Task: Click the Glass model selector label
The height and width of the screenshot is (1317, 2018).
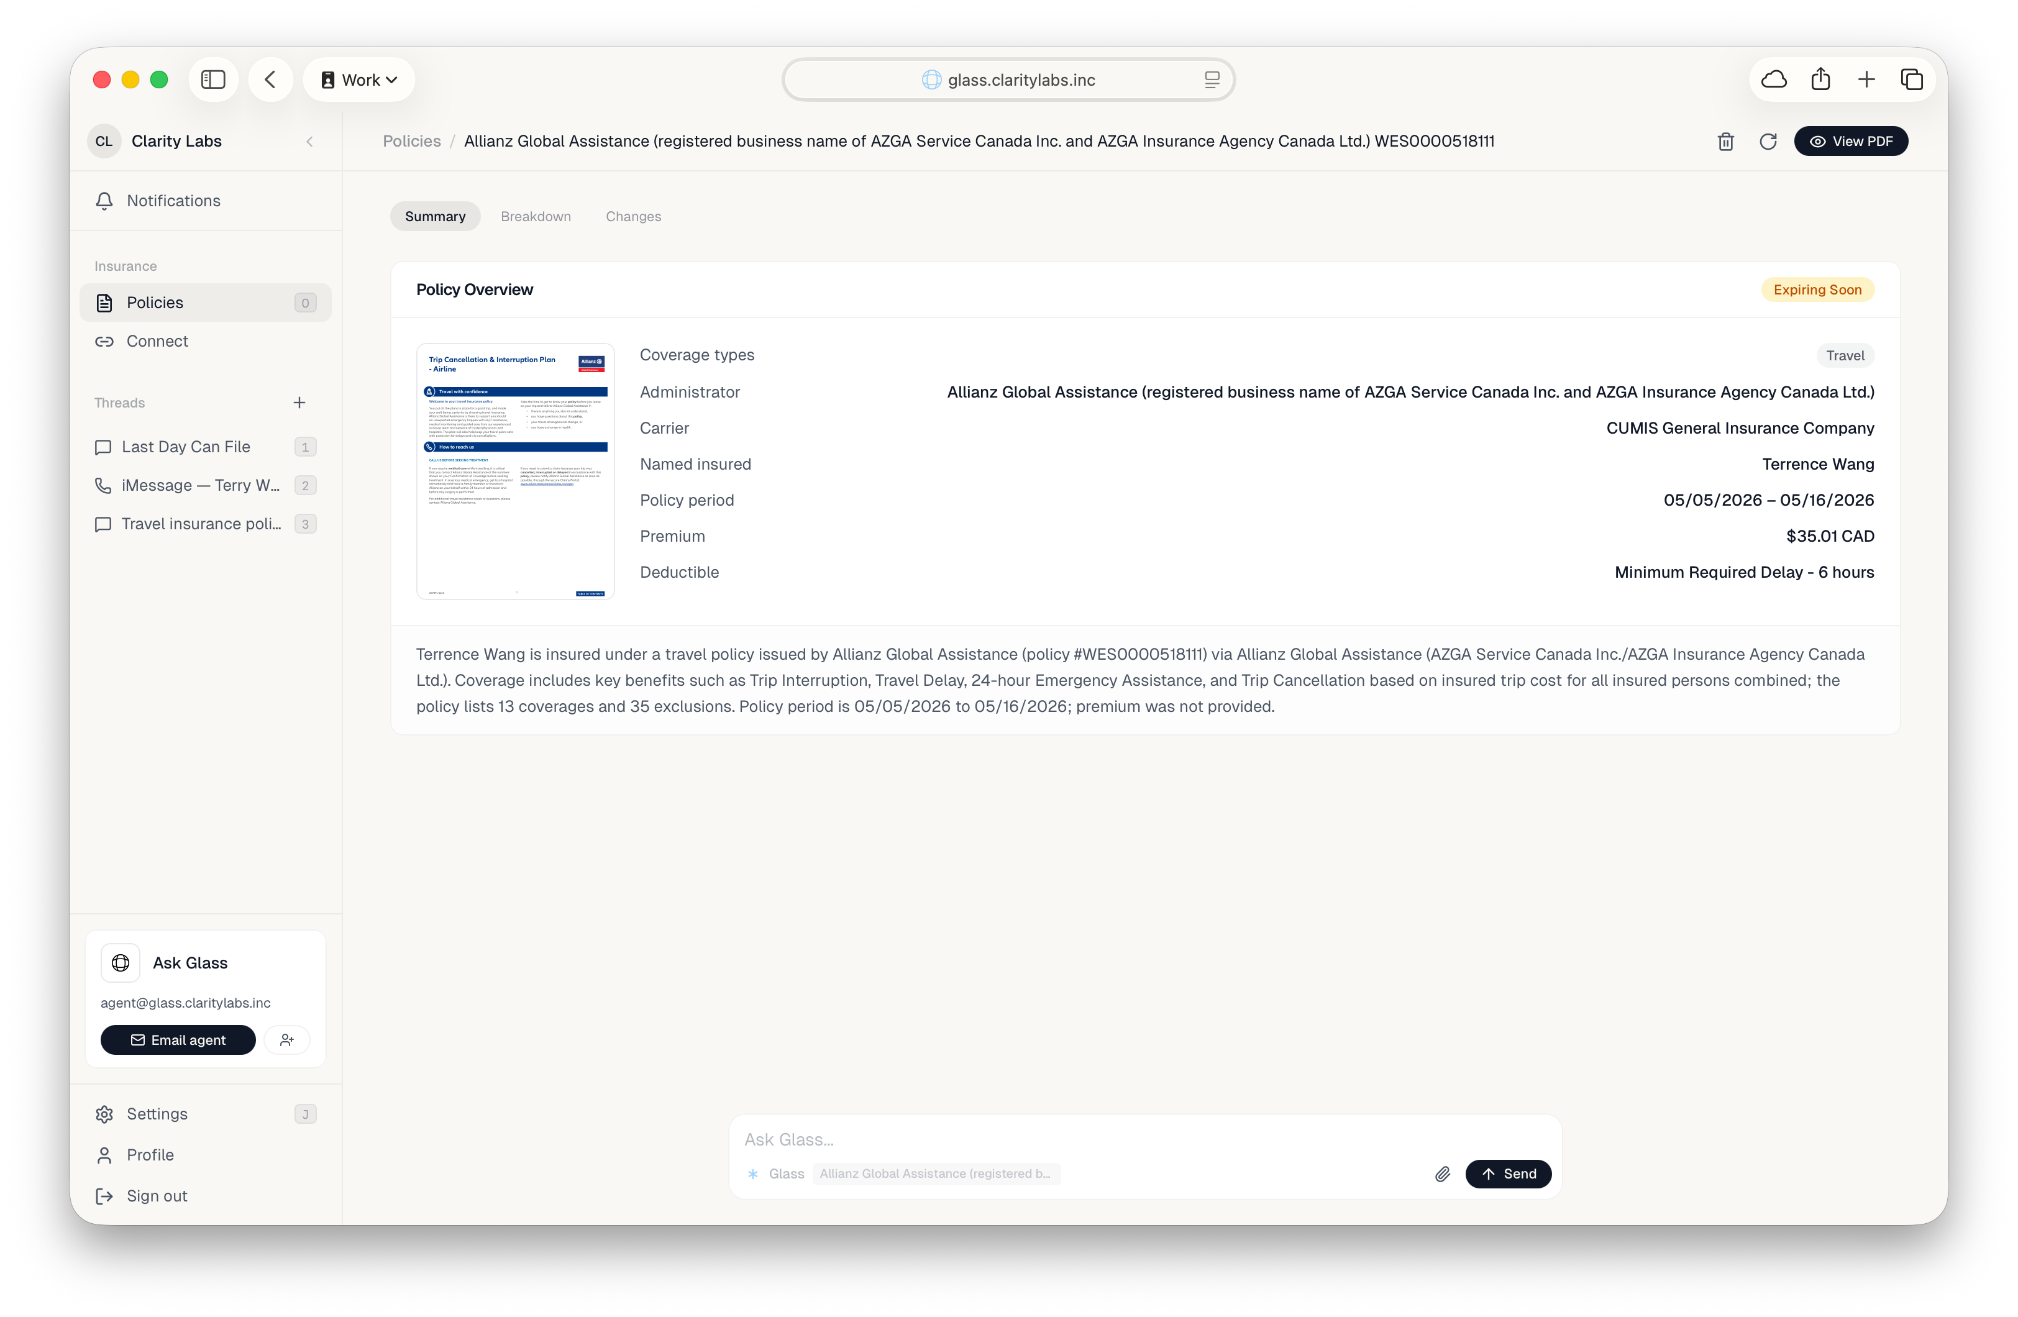Action: [x=777, y=1173]
